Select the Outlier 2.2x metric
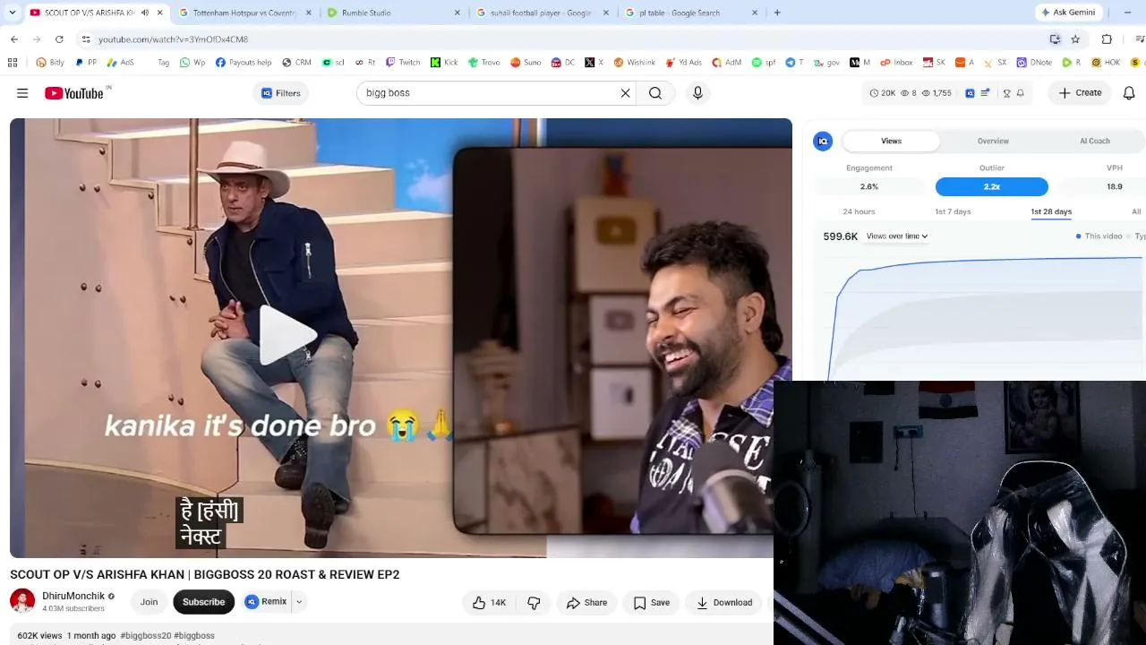The width and height of the screenshot is (1146, 645). (992, 186)
